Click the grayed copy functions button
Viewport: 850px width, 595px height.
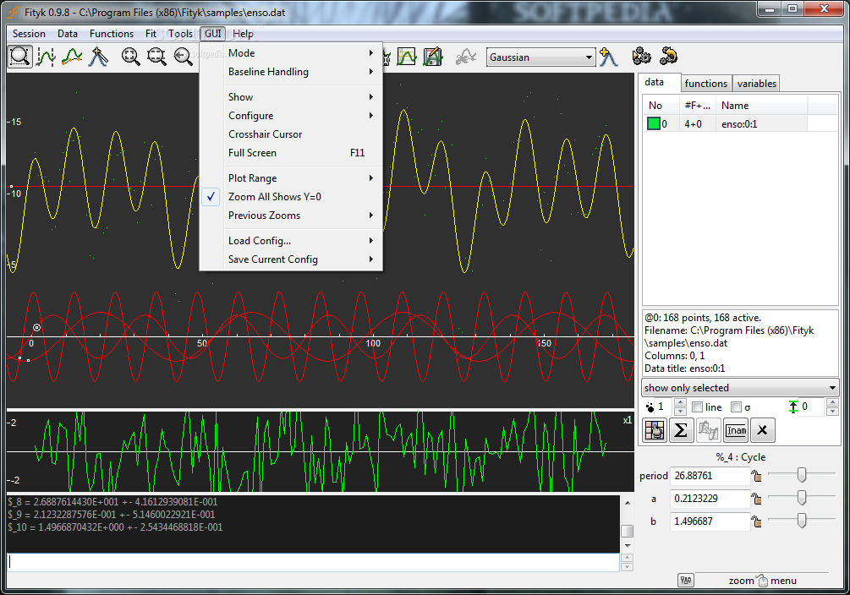708,430
